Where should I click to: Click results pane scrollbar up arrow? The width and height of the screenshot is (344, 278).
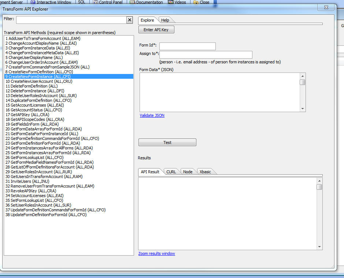(319, 181)
